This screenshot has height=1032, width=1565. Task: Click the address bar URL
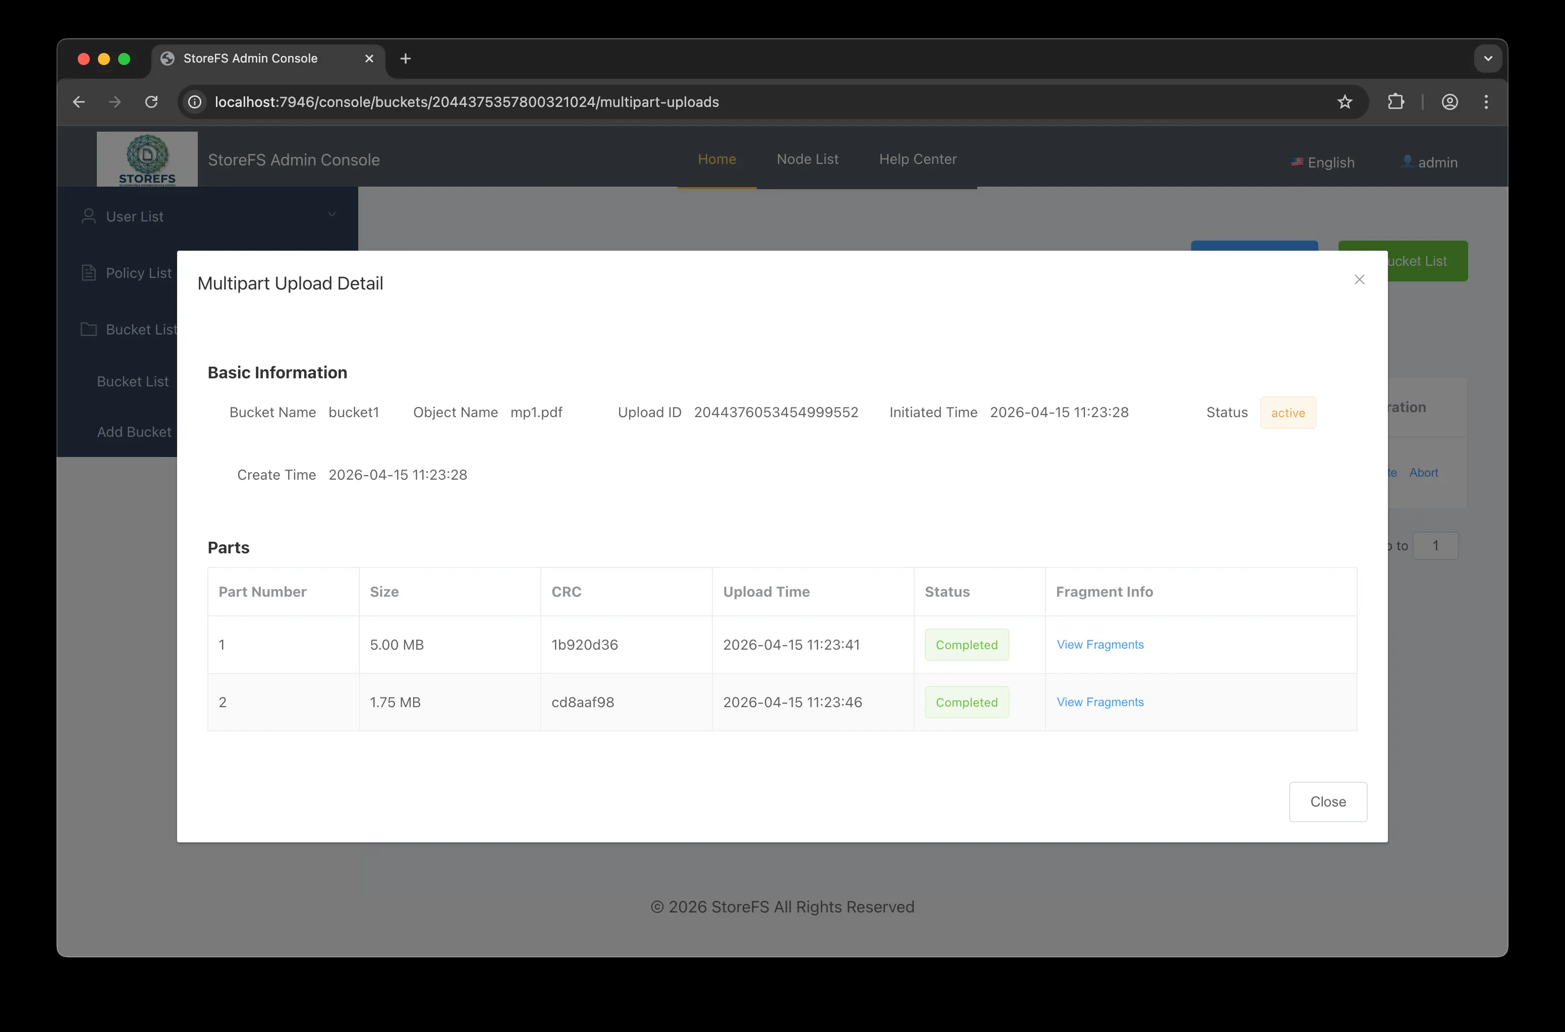coord(467,102)
